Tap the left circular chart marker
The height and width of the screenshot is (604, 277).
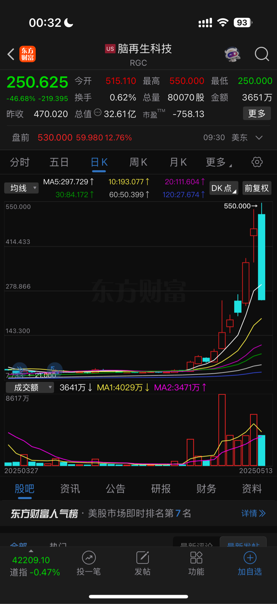click(x=19, y=369)
